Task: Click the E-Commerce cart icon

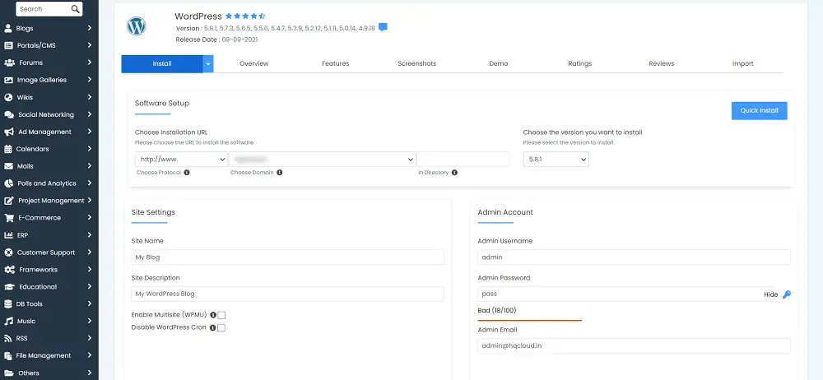Action: coord(9,218)
